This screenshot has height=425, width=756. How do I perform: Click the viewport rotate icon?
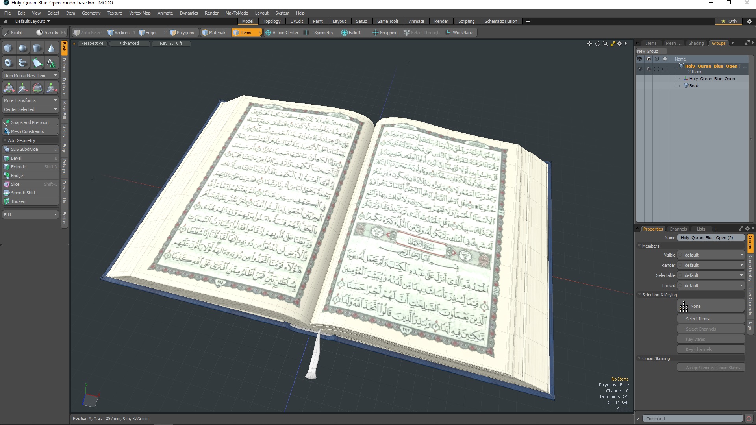[597, 44]
